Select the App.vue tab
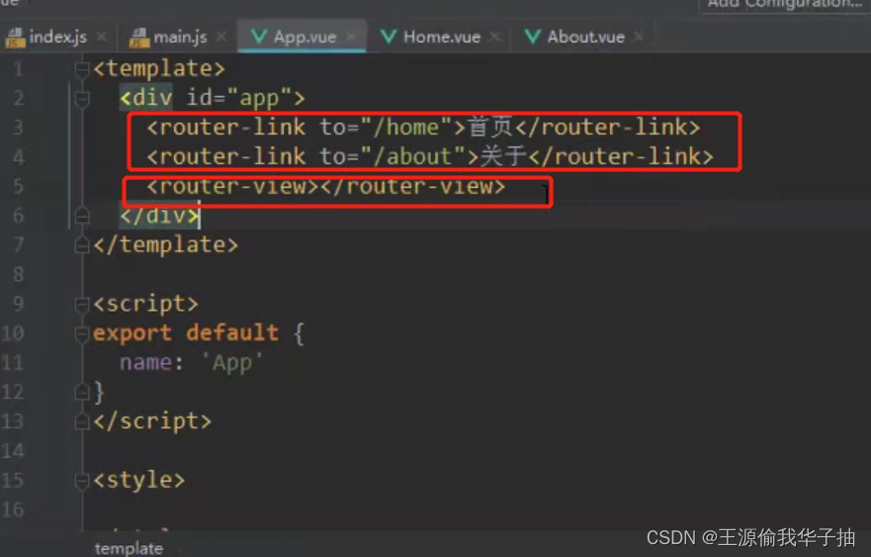The image size is (871, 557). [303, 37]
